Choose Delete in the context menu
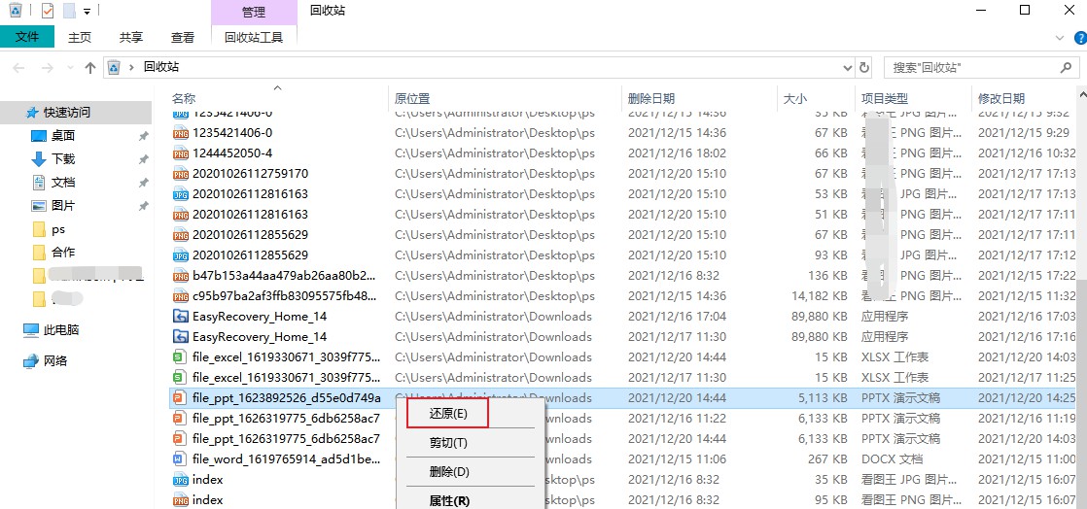 pyautogui.click(x=449, y=472)
